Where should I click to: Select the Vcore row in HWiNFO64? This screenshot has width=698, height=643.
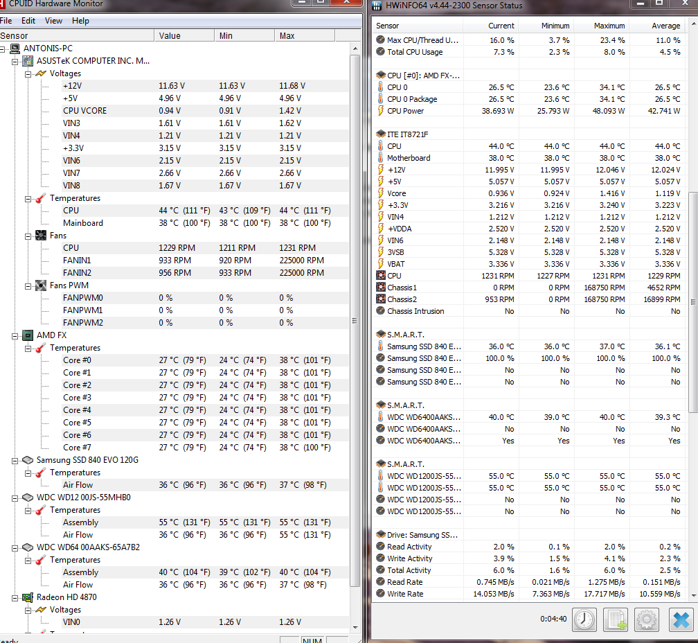pos(530,193)
